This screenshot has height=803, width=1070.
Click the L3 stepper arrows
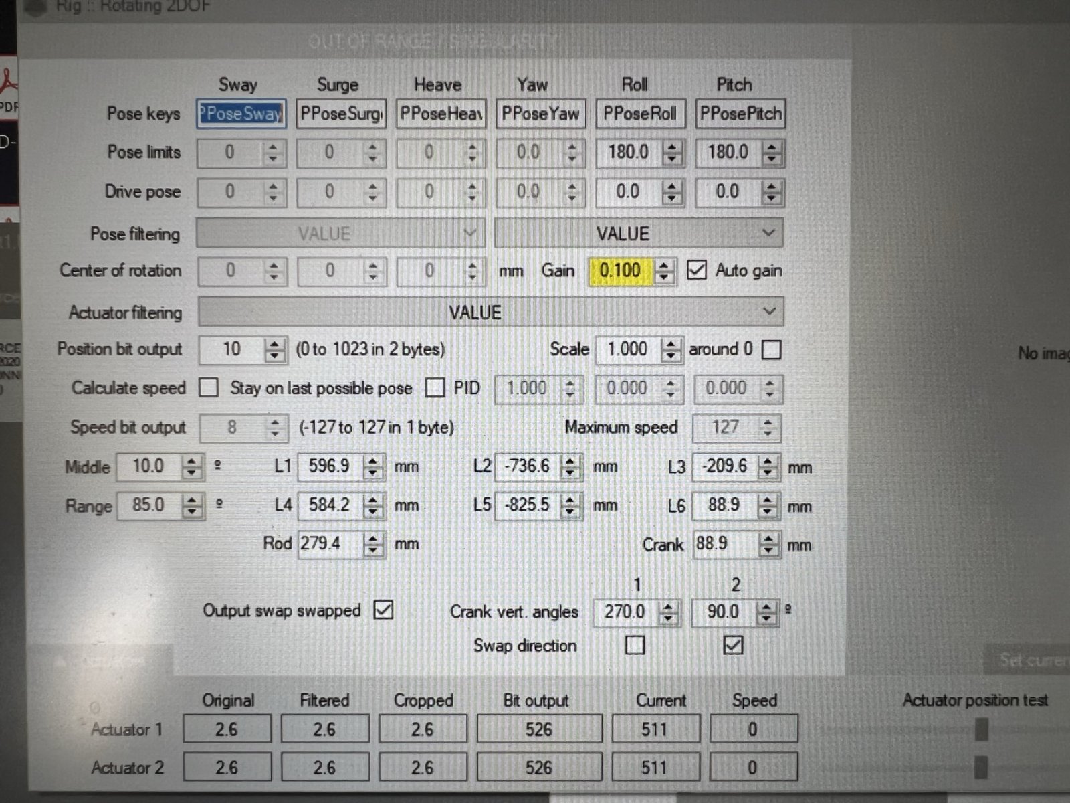[x=768, y=466]
